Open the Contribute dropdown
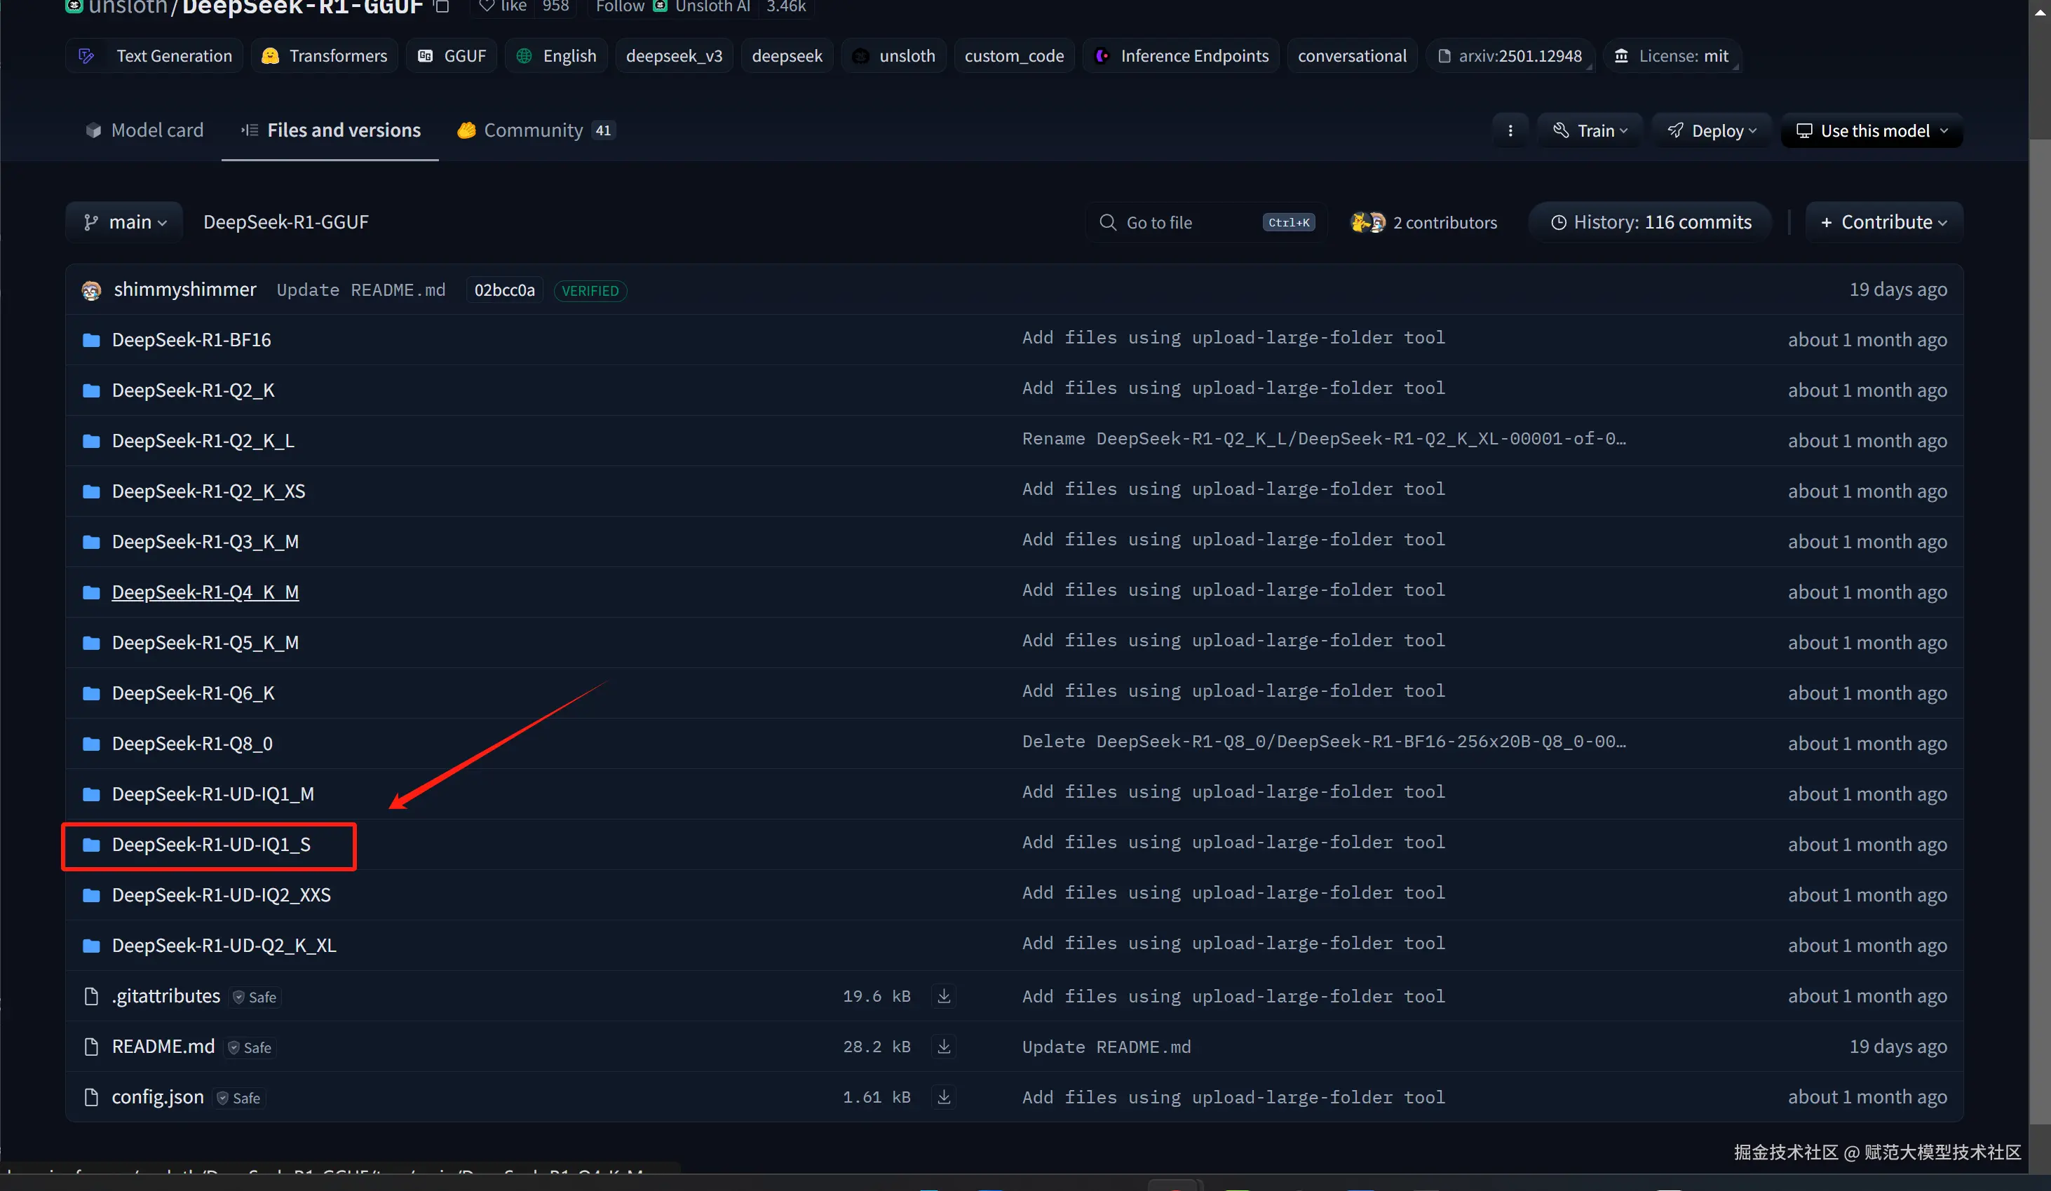This screenshot has height=1191, width=2051. (1884, 222)
